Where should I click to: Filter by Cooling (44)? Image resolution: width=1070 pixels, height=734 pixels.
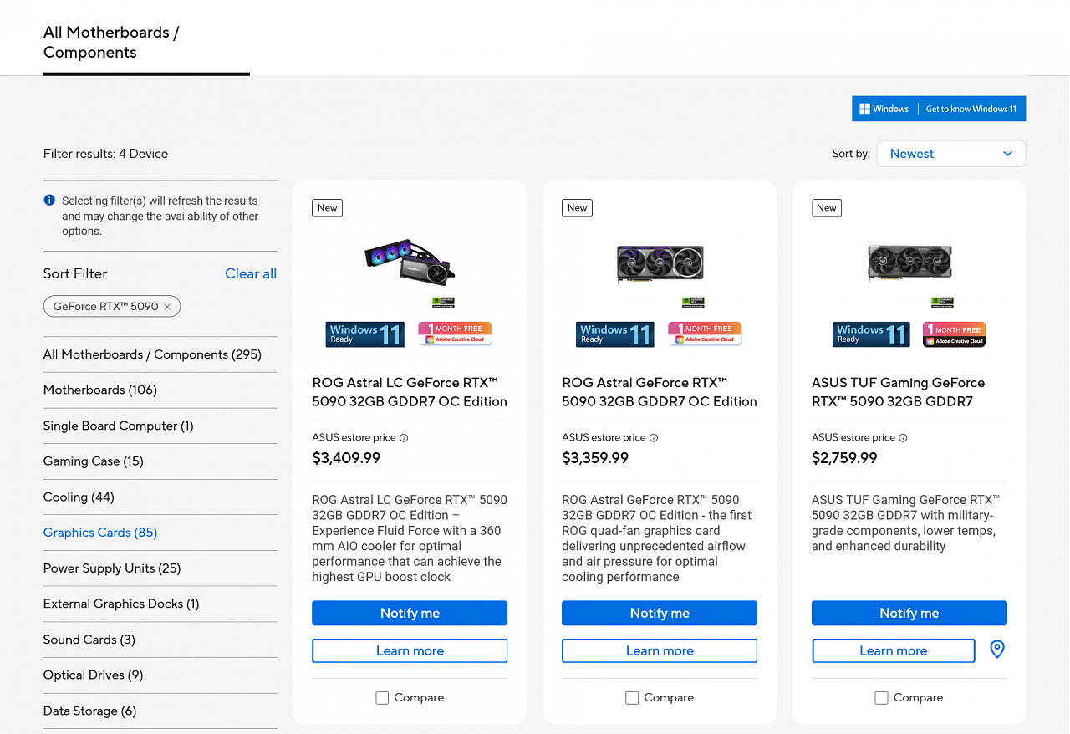(x=79, y=497)
